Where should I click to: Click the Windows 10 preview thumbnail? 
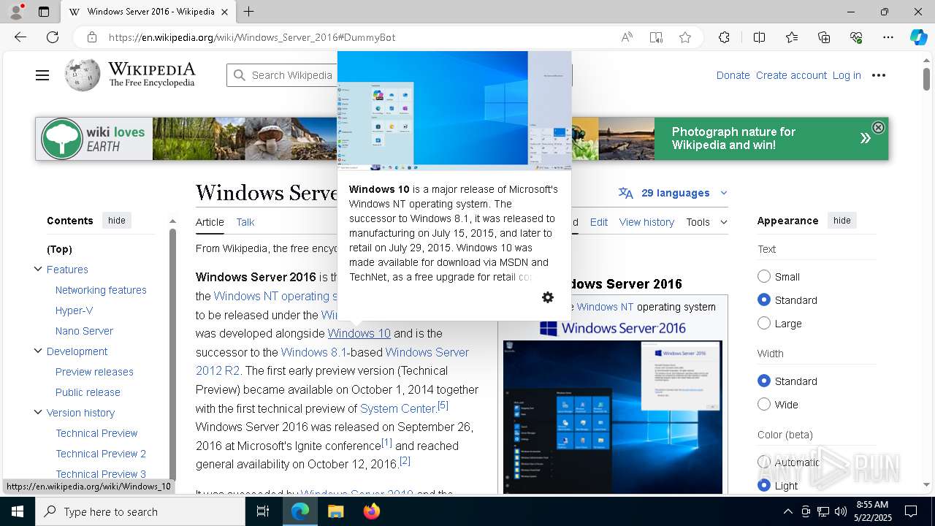point(454,111)
